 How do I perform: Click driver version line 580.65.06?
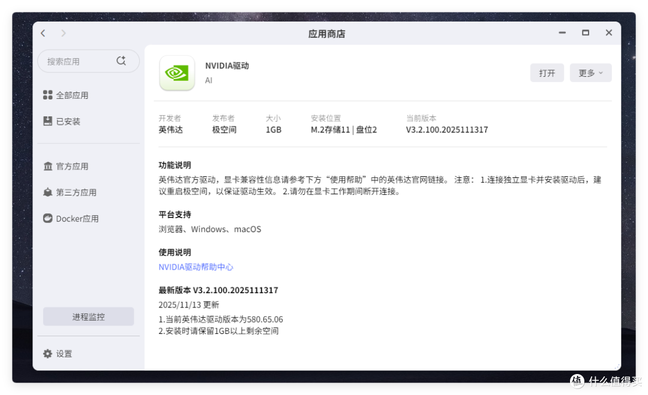[221, 319]
